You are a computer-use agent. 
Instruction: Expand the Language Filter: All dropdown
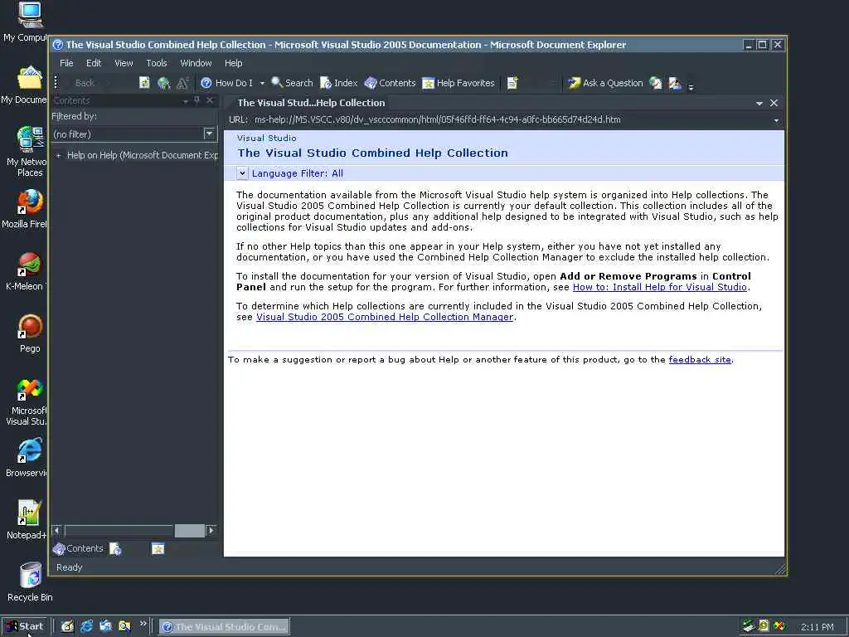pos(242,173)
